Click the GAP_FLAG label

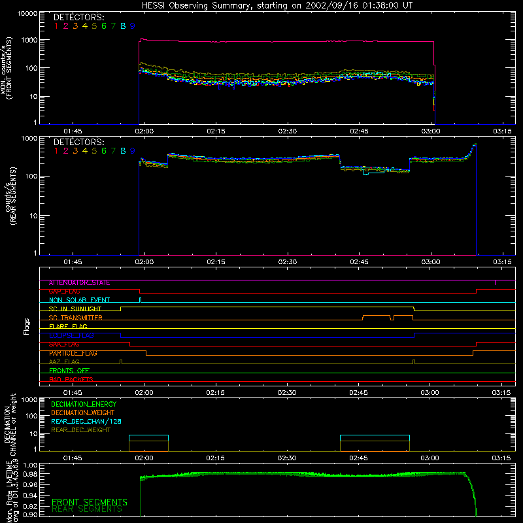[64, 291]
